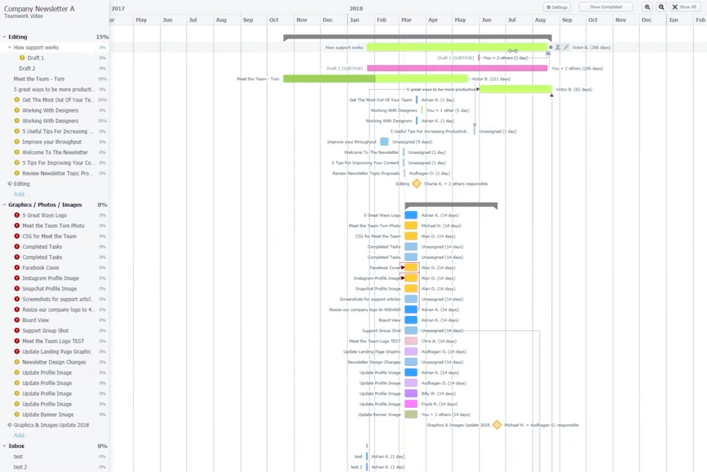The width and height of the screenshot is (707, 472).
Task: Click red status icon of Facebook Cover
Action: click(x=17, y=267)
